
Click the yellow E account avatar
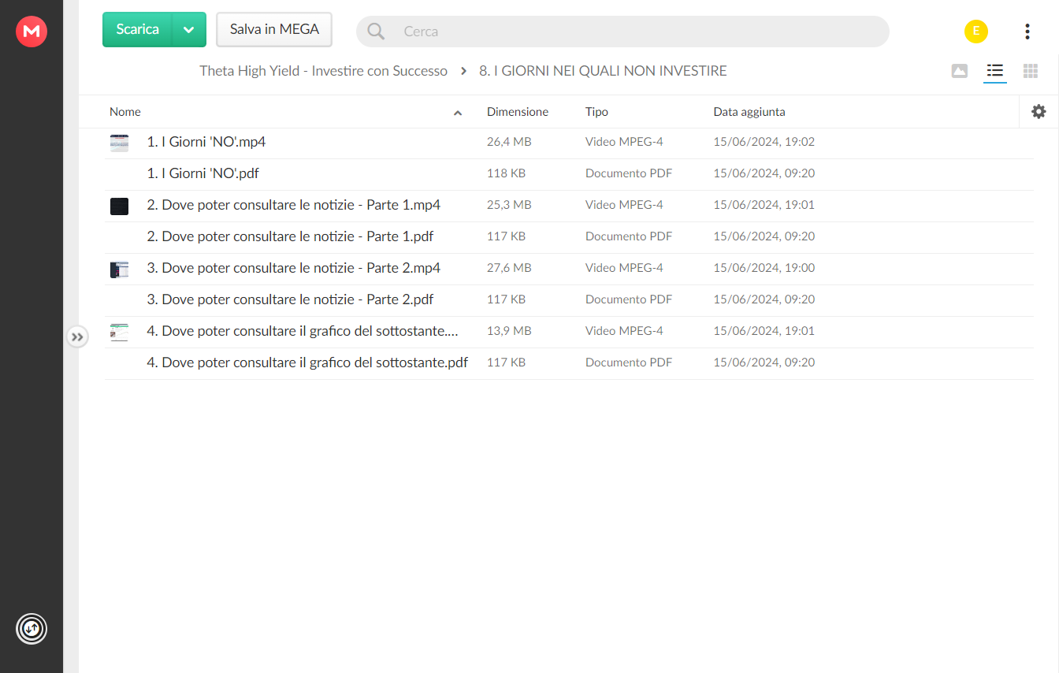pyautogui.click(x=976, y=32)
